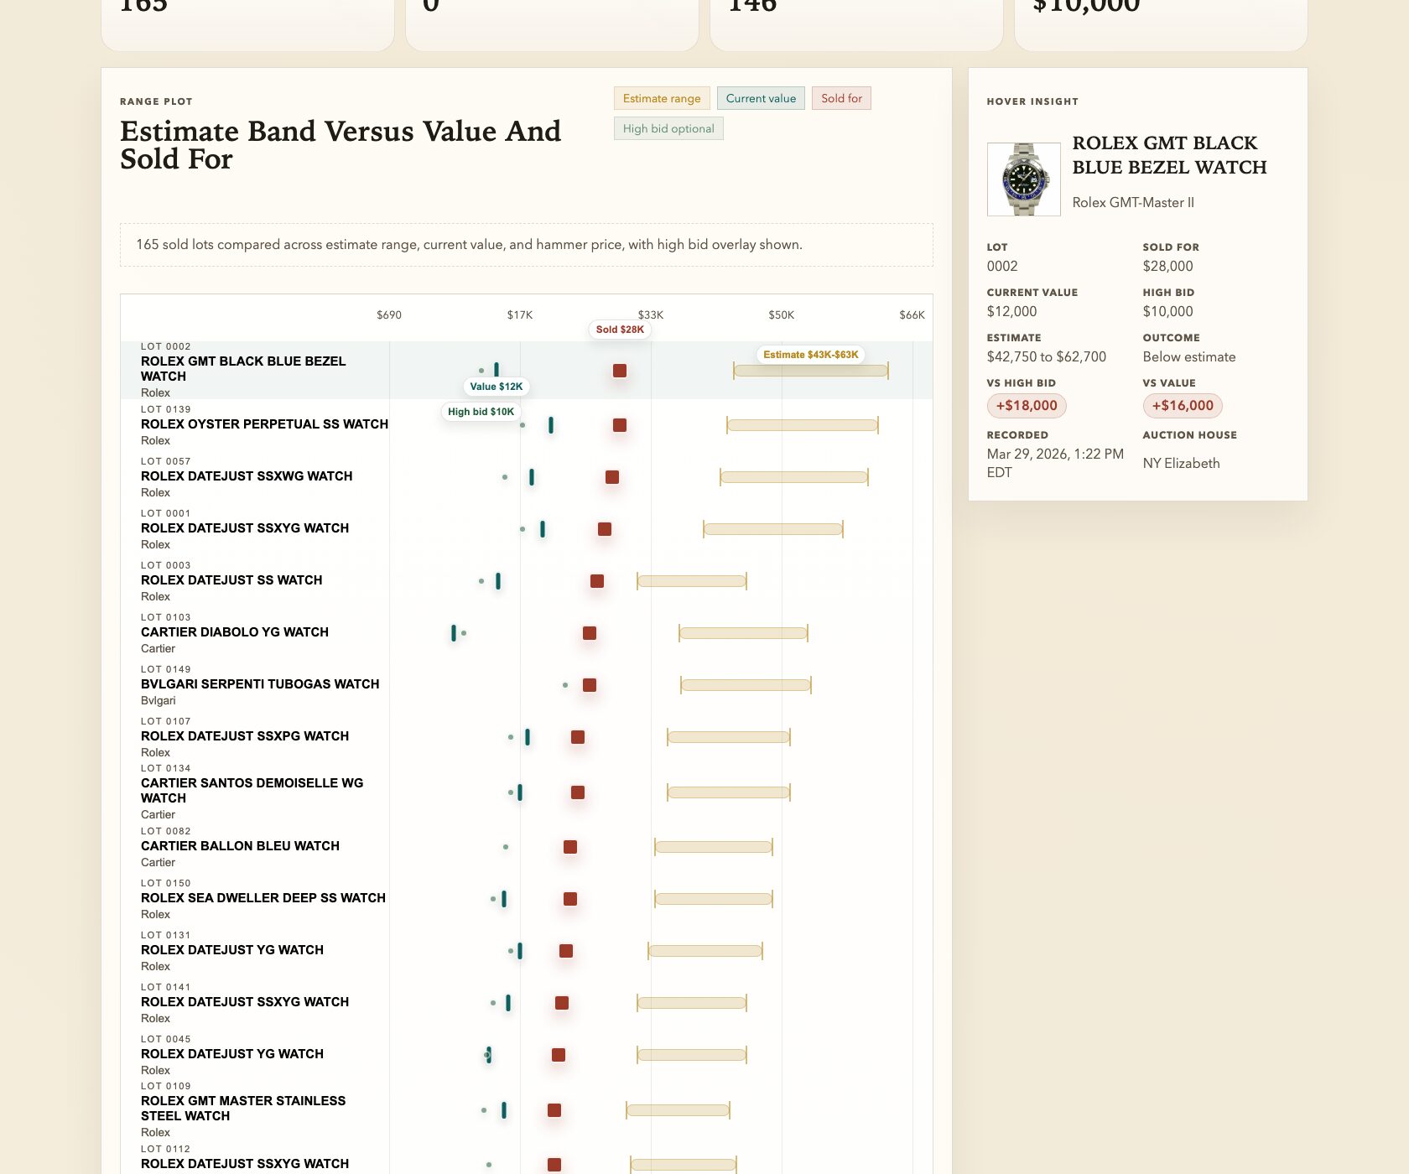
Task: Click the High bid $10K callout
Action: click(481, 412)
